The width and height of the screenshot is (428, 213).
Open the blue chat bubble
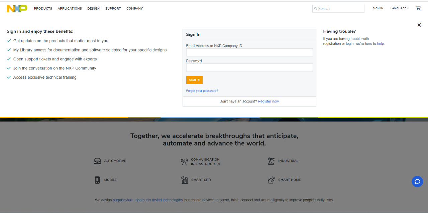coord(417,182)
